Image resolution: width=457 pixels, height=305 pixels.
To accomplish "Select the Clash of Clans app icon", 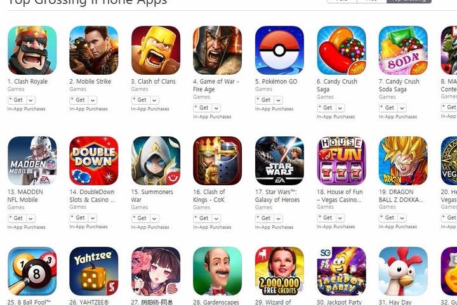I will [x=156, y=50].
